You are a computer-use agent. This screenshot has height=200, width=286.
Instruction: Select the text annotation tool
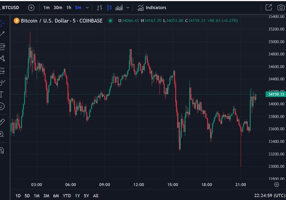2,94
